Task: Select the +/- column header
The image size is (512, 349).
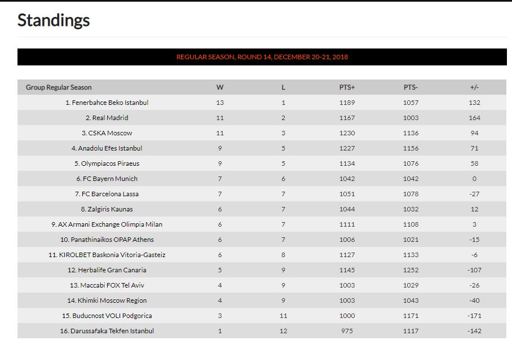Action: pyautogui.click(x=474, y=87)
